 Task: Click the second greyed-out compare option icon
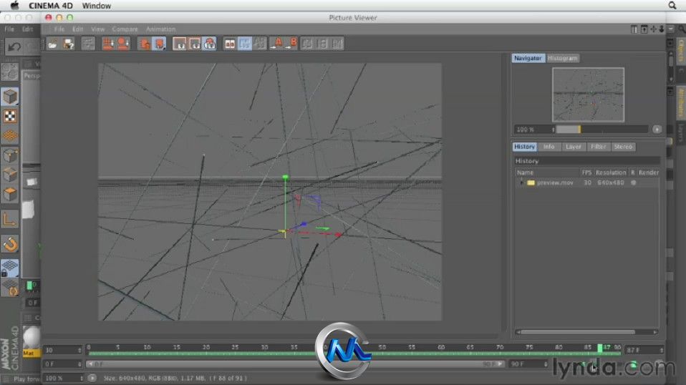coord(322,44)
